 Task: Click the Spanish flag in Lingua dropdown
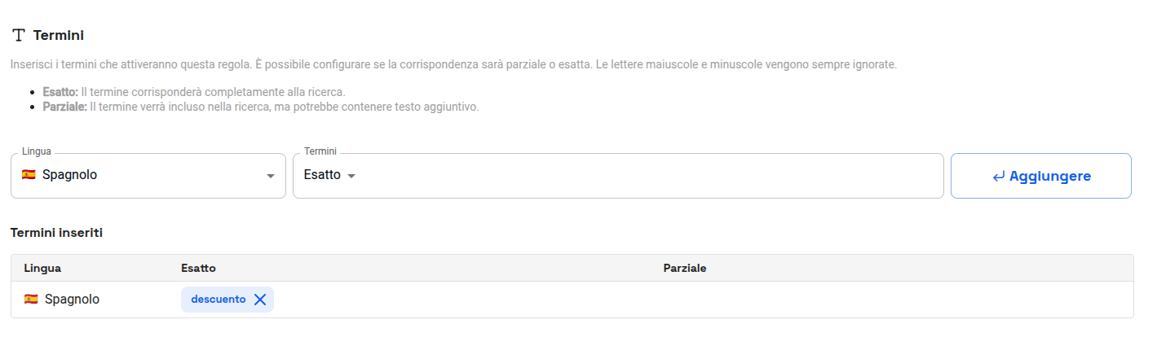[x=29, y=174]
